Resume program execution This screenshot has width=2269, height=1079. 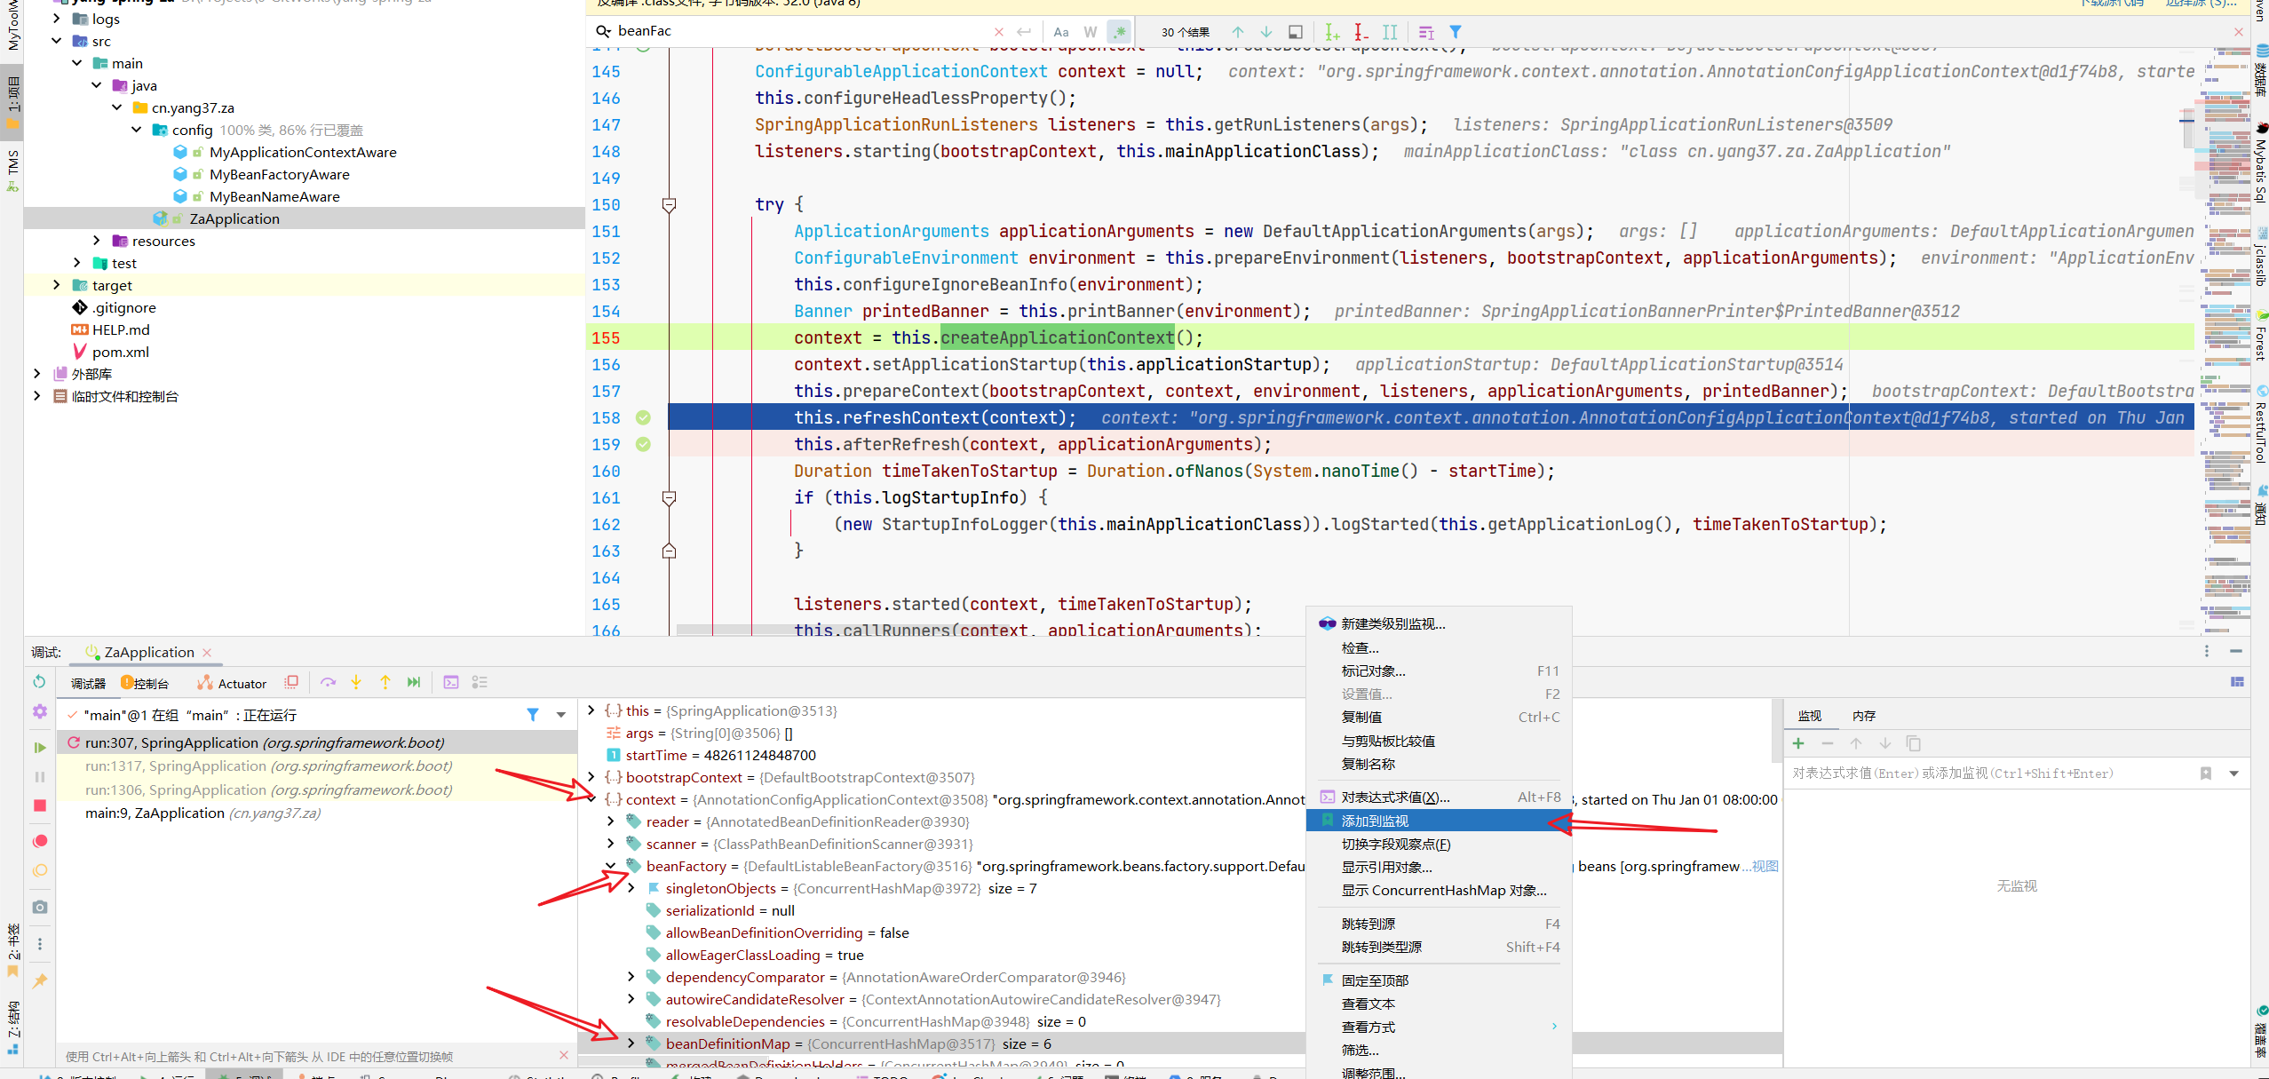(39, 748)
